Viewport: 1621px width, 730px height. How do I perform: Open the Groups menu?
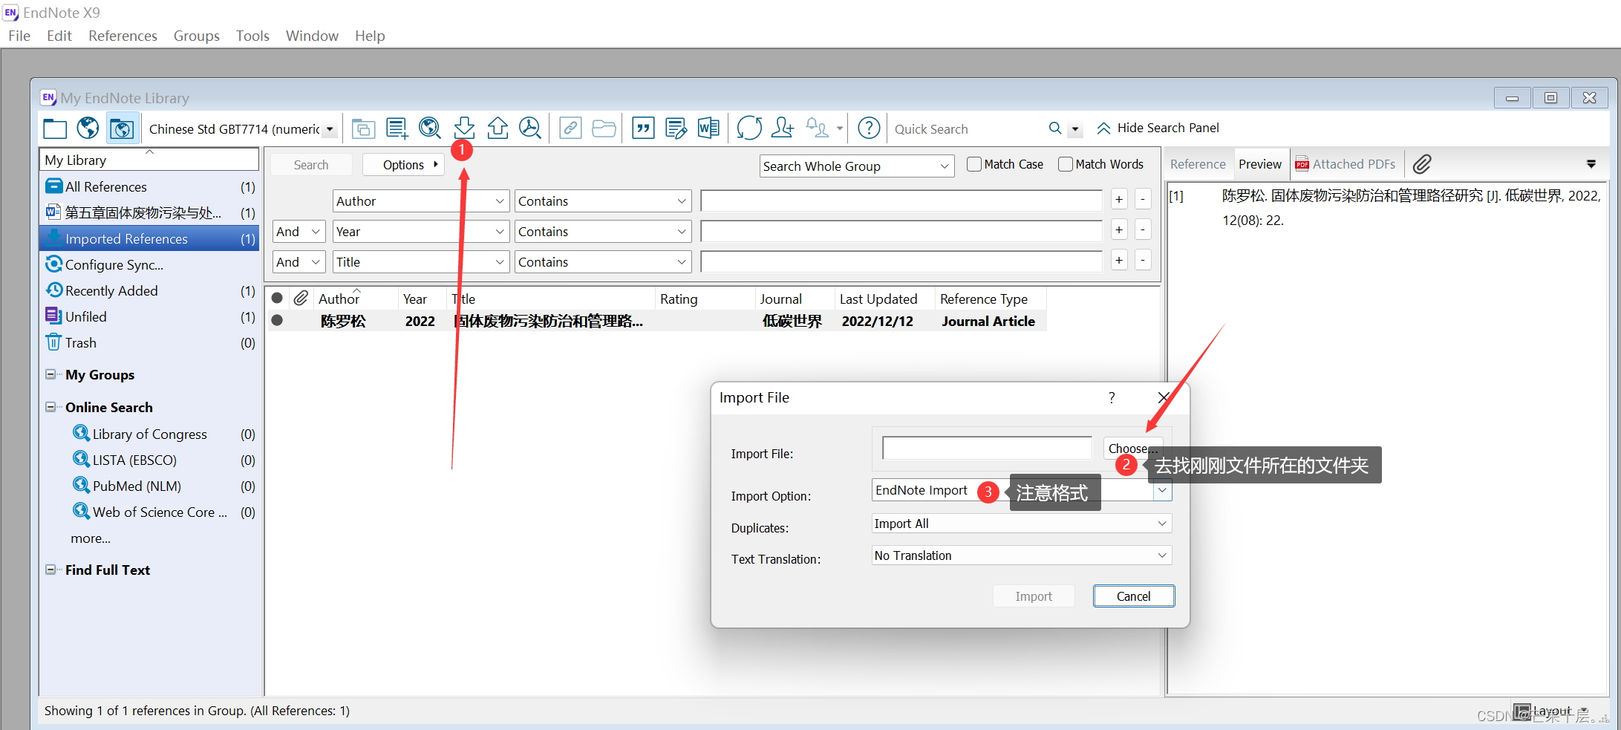196,36
